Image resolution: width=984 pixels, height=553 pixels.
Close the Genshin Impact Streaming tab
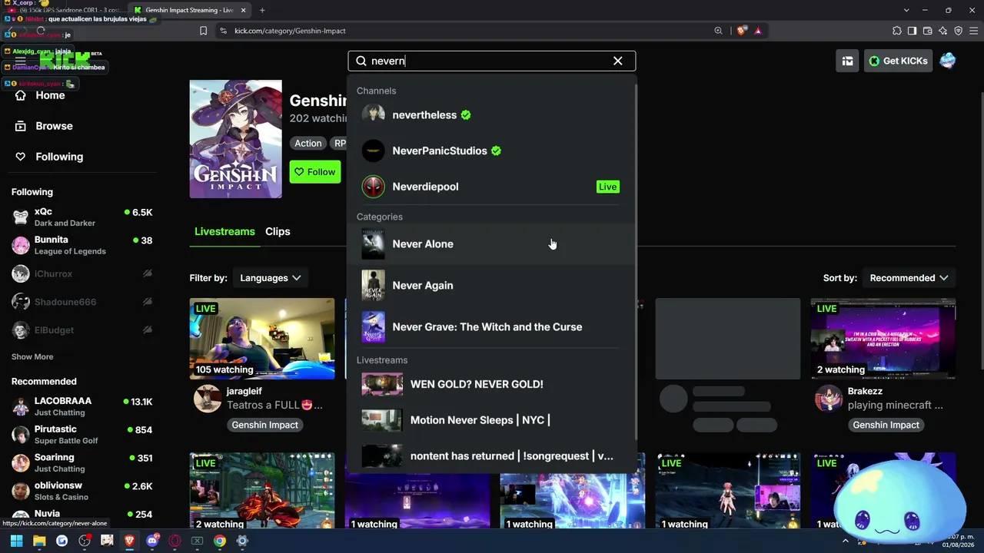(x=244, y=10)
